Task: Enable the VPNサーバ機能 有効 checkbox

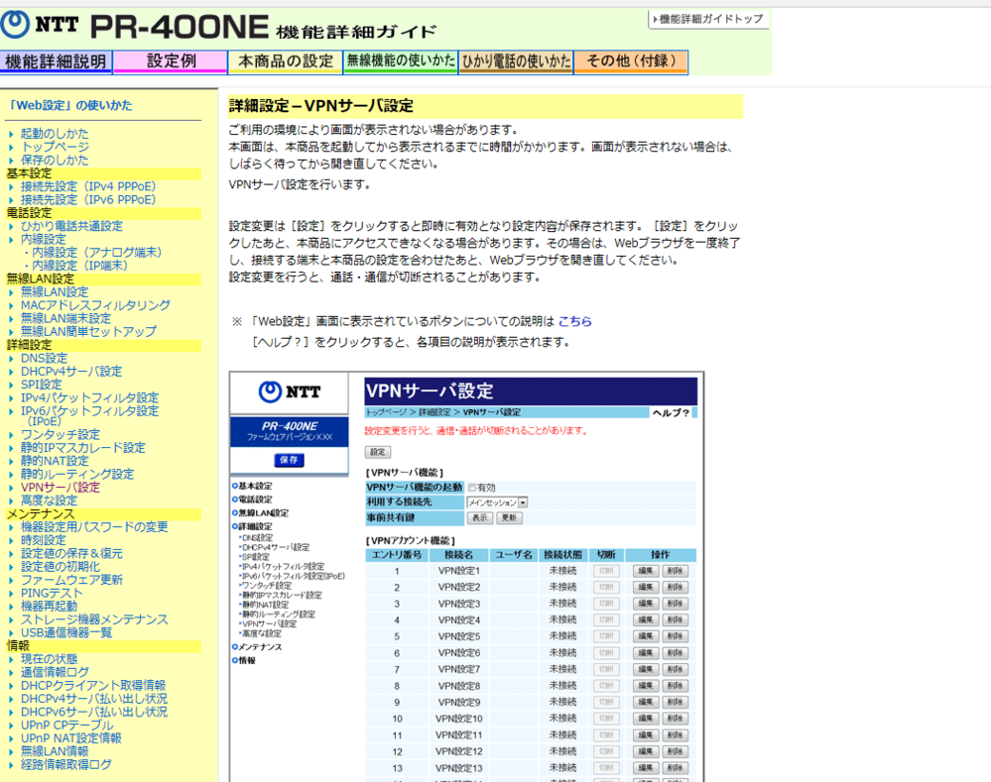Action: (471, 488)
